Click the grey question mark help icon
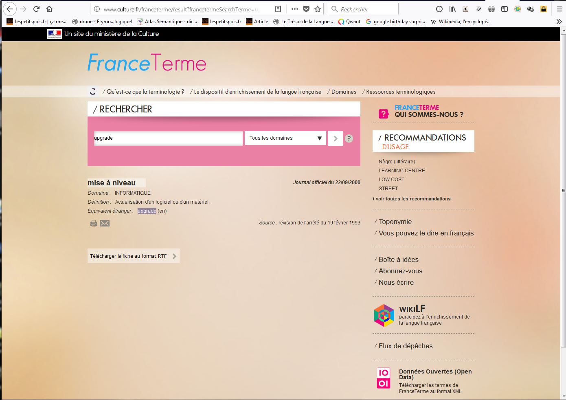The width and height of the screenshot is (566, 400). click(x=349, y=138)
